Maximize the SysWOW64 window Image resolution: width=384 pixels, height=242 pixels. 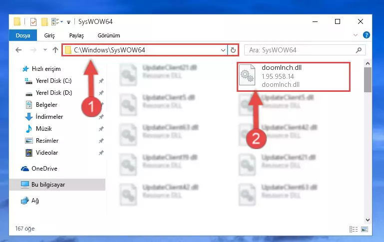338,21
